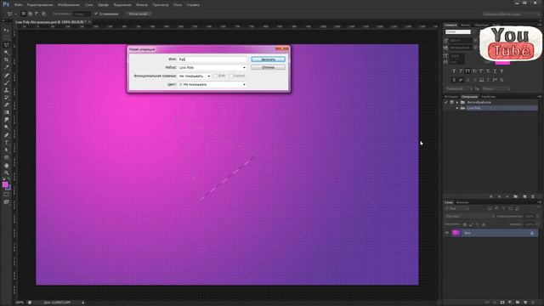Toggle Faux Bold in Character panel
544x306 pixels.
click(x=454, y=71)
